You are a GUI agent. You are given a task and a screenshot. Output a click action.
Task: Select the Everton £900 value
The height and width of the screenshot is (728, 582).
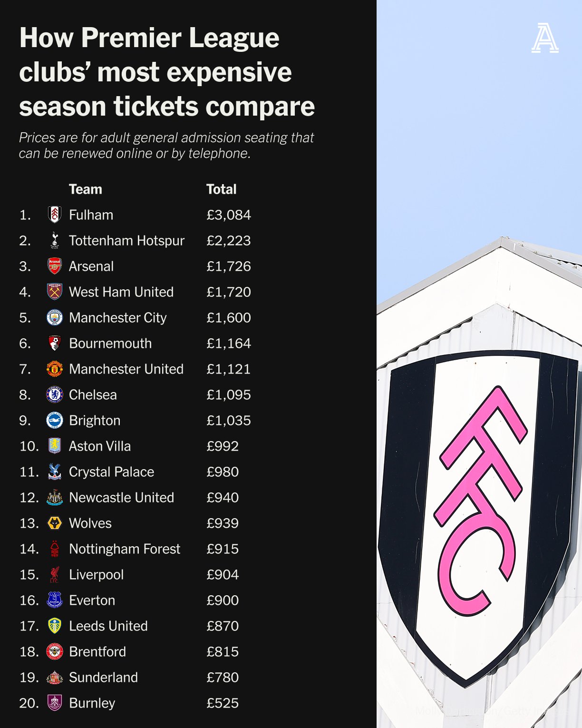click(x=223, y=600)
